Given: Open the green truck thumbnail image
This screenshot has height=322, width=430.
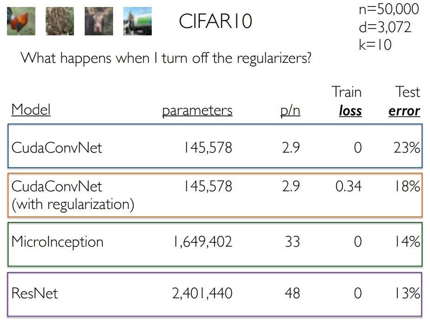Looking at the screenshot, I should [137, 21].
